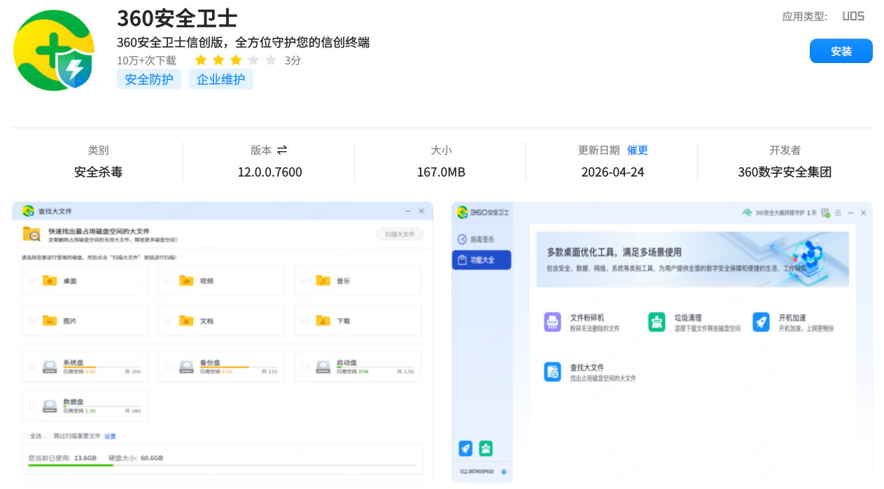Click the 音乐 folder icon in 查找大文件 screenshot

(322, 280)
